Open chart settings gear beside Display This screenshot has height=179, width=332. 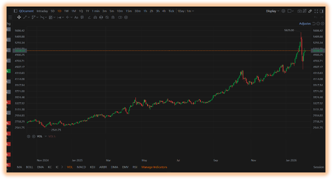(x=283, y=11)
